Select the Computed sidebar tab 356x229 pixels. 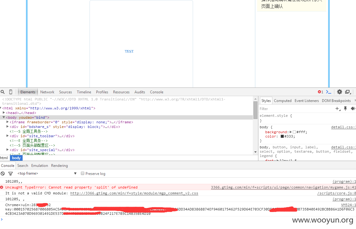click(x=283, y=100)
